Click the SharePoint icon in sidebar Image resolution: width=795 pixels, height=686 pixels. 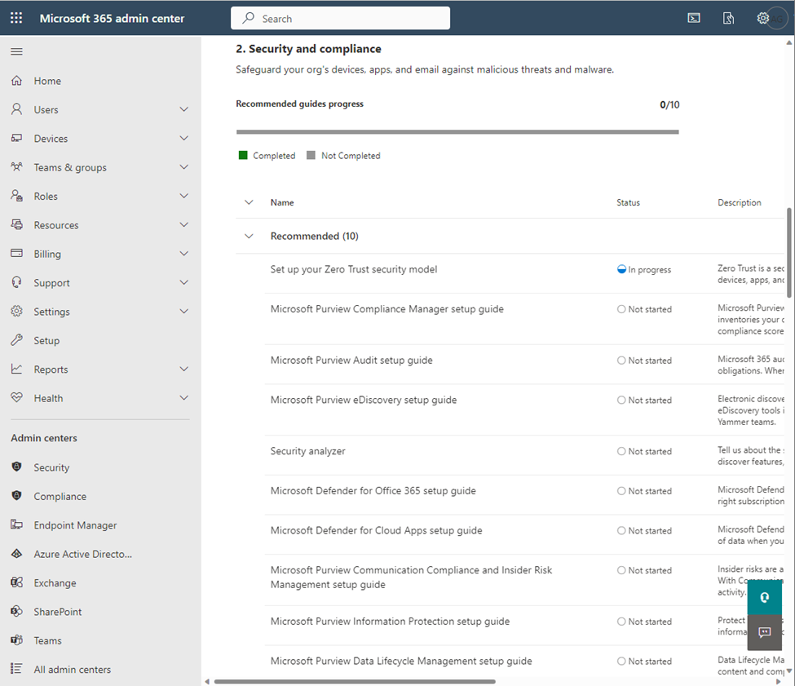17,611
